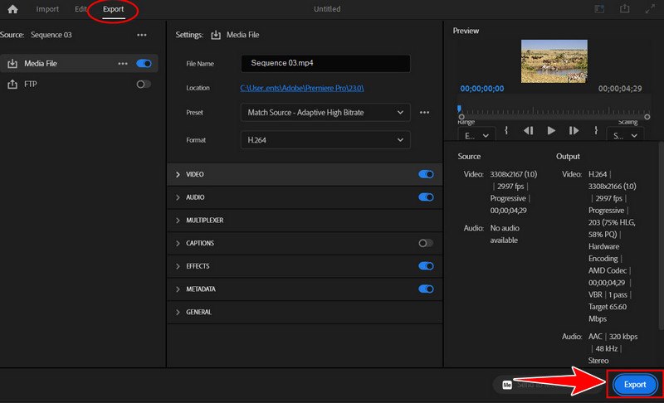Screen dimensions: 664x403
Task: Click the preview video thumbnail
Action: click(554, 61)
